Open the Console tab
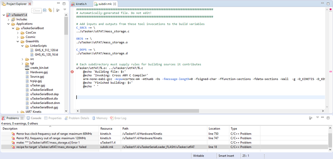333x159 pixels. click(34, 118)
